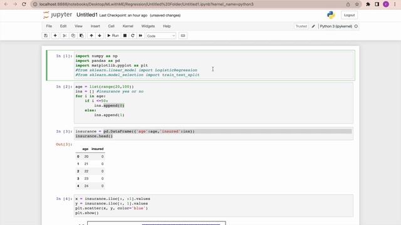Open the command palette keyboard icon
This screenshot has height=225, width=401.
(183, 36)
